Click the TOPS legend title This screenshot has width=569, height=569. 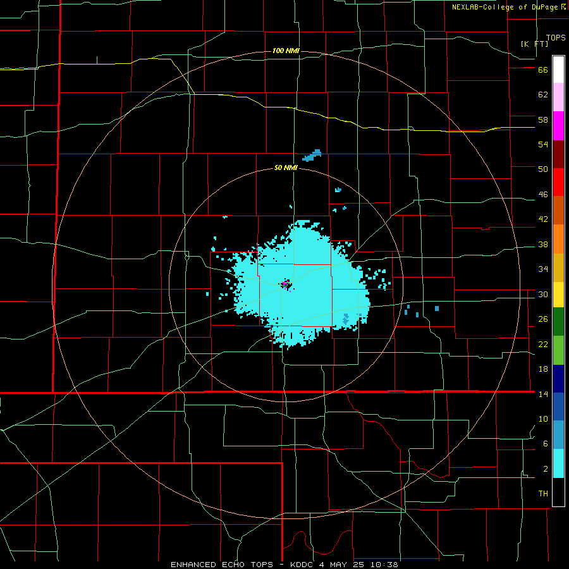tap(556, 37)
